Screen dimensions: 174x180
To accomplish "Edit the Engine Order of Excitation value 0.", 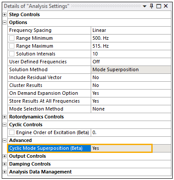I will pos(131,132).
